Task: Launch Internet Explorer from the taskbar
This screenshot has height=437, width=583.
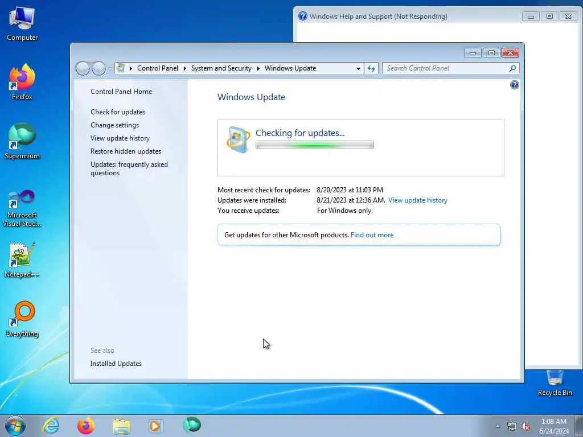Action: pyautogui.click(x=51, y=426)
